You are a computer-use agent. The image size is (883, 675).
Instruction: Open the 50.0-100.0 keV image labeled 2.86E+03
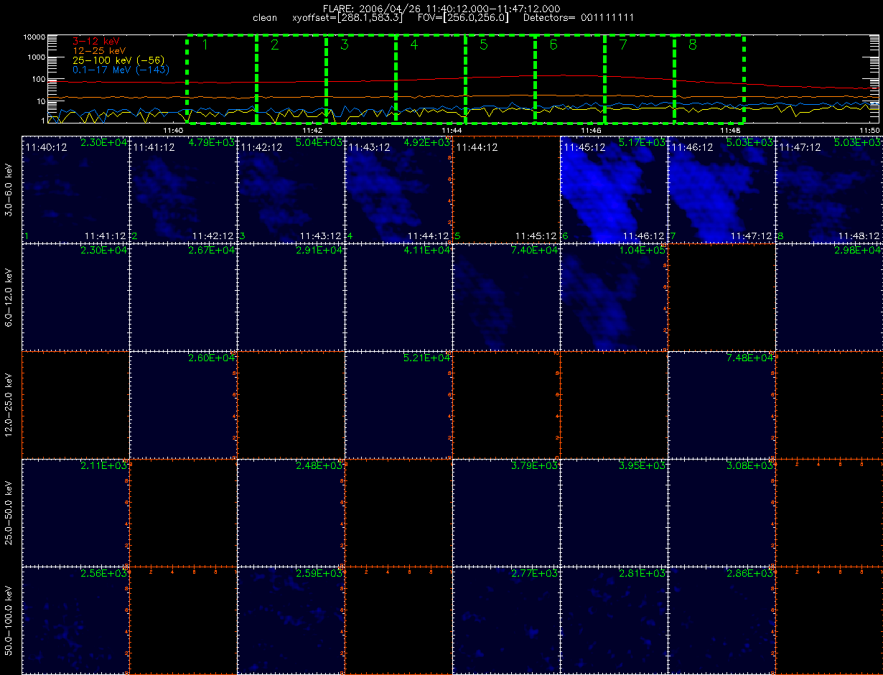(721, 620)
